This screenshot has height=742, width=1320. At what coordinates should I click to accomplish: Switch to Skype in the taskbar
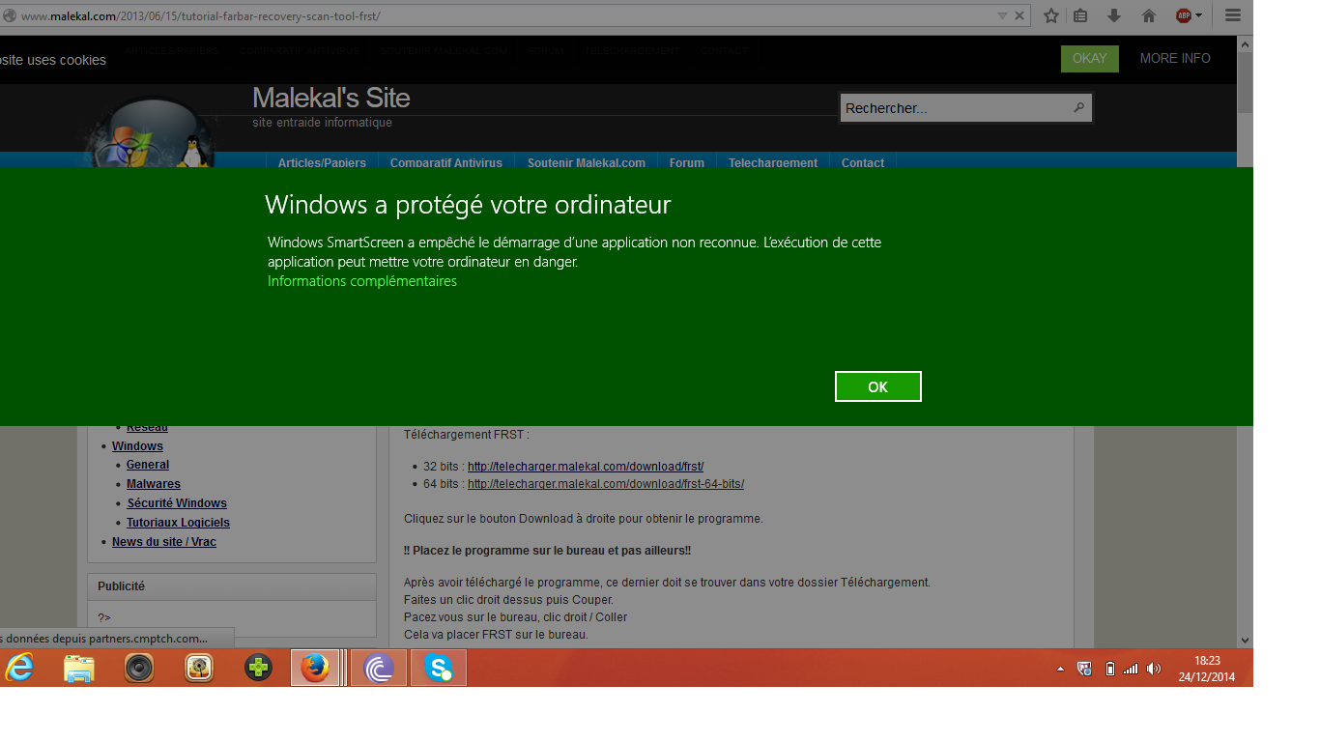click(439, 668)
